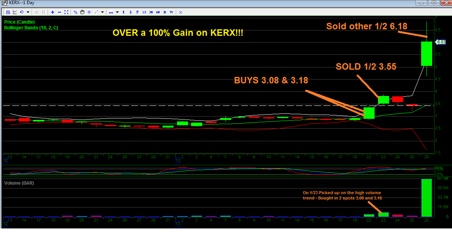Image resolution: width=452 pixels, height=233 pixels.
Task: Click the KERX chart window title icon
Action: 5,3
